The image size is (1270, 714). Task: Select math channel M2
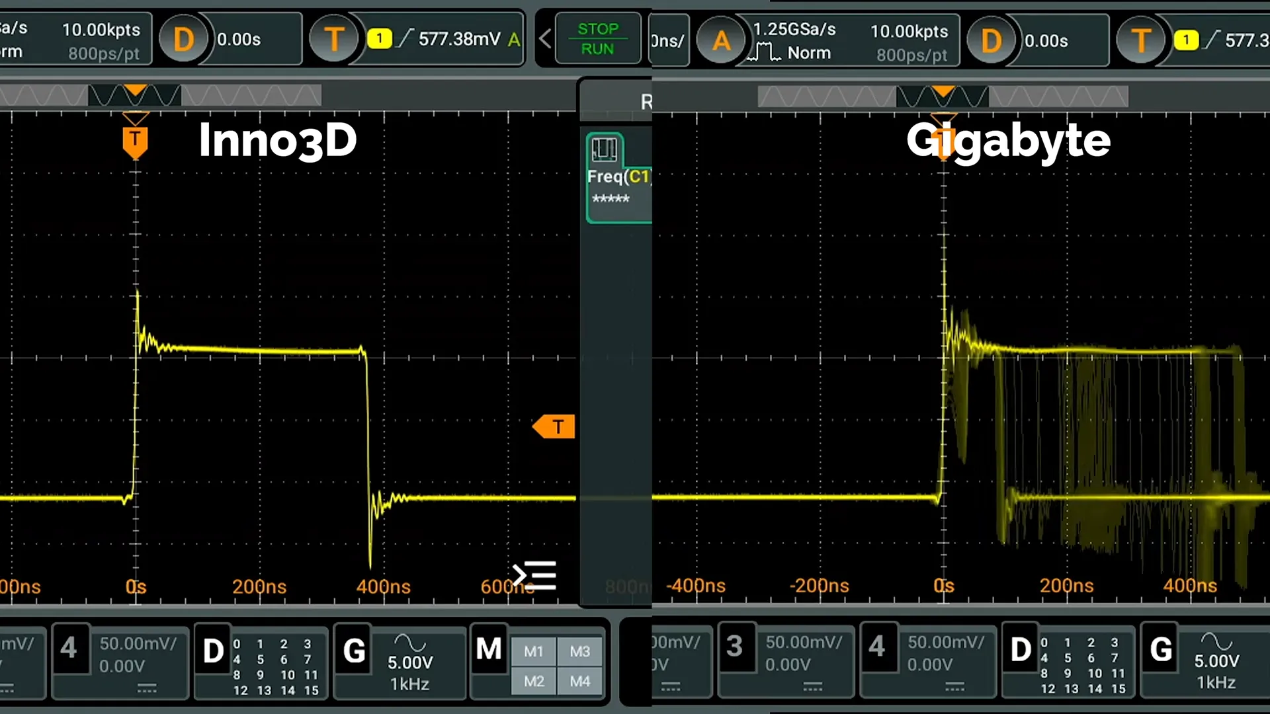[534, 681]
